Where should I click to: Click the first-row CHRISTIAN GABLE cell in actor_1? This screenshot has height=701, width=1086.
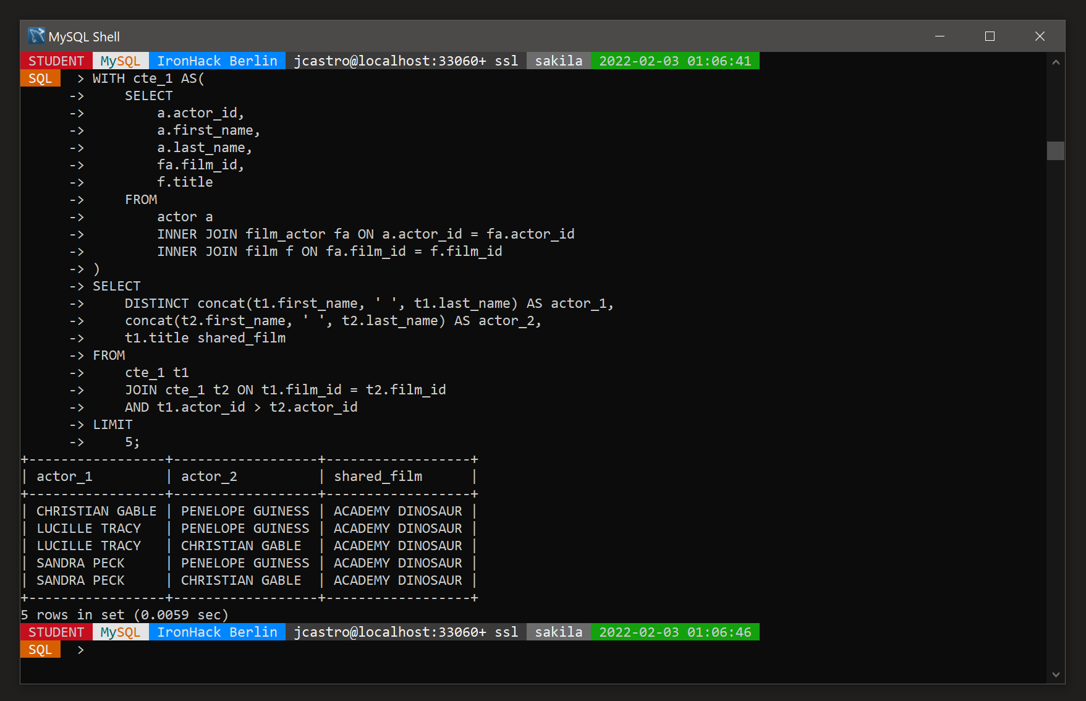[96, 511]
